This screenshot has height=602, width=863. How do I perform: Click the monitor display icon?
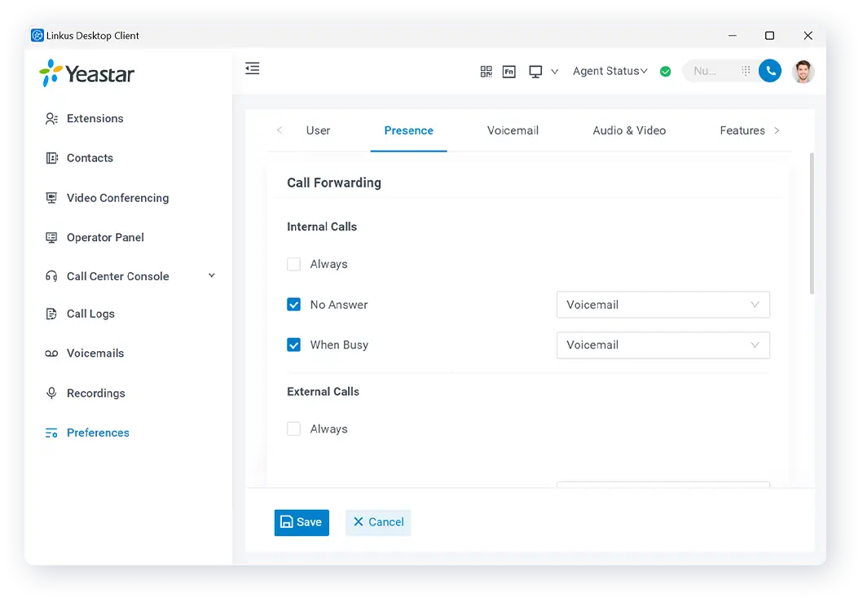click(x=535, y=72)
